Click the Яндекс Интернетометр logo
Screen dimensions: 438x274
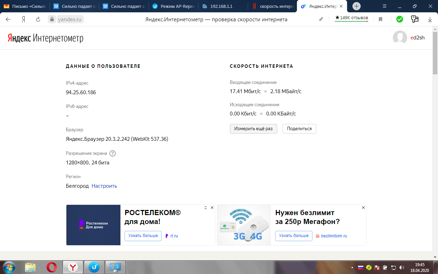pyautogui.click(x=45, y=38)
